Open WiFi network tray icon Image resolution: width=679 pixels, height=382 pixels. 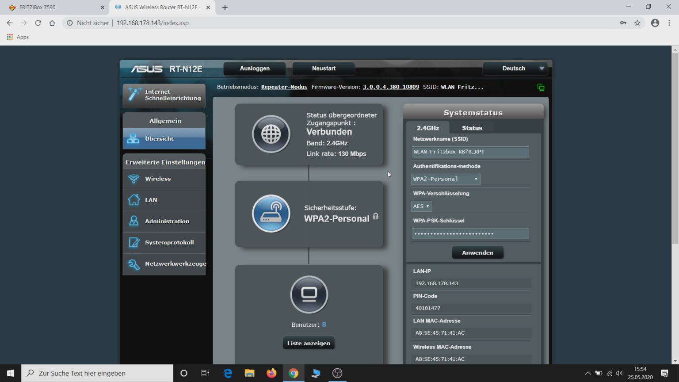(609, 373)
